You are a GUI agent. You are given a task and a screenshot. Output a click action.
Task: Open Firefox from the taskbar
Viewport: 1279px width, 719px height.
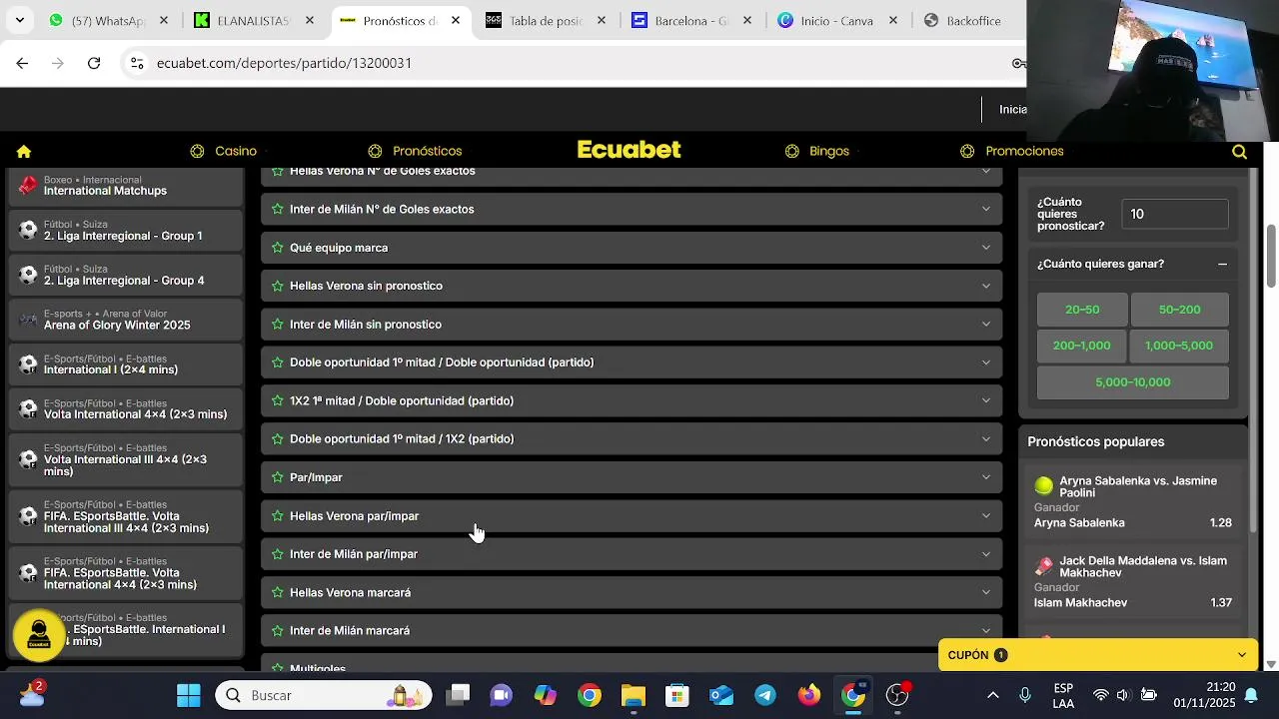coord(809,695)
